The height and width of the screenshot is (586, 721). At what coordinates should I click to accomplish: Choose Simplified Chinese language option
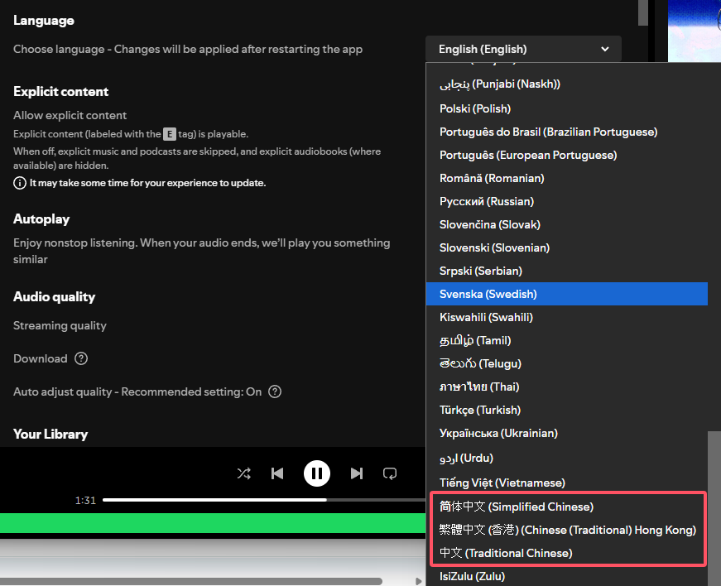[517, 507]
